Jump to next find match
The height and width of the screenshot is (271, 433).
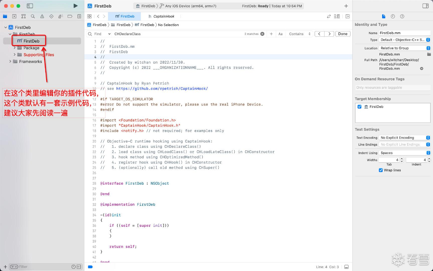point(329,34)
